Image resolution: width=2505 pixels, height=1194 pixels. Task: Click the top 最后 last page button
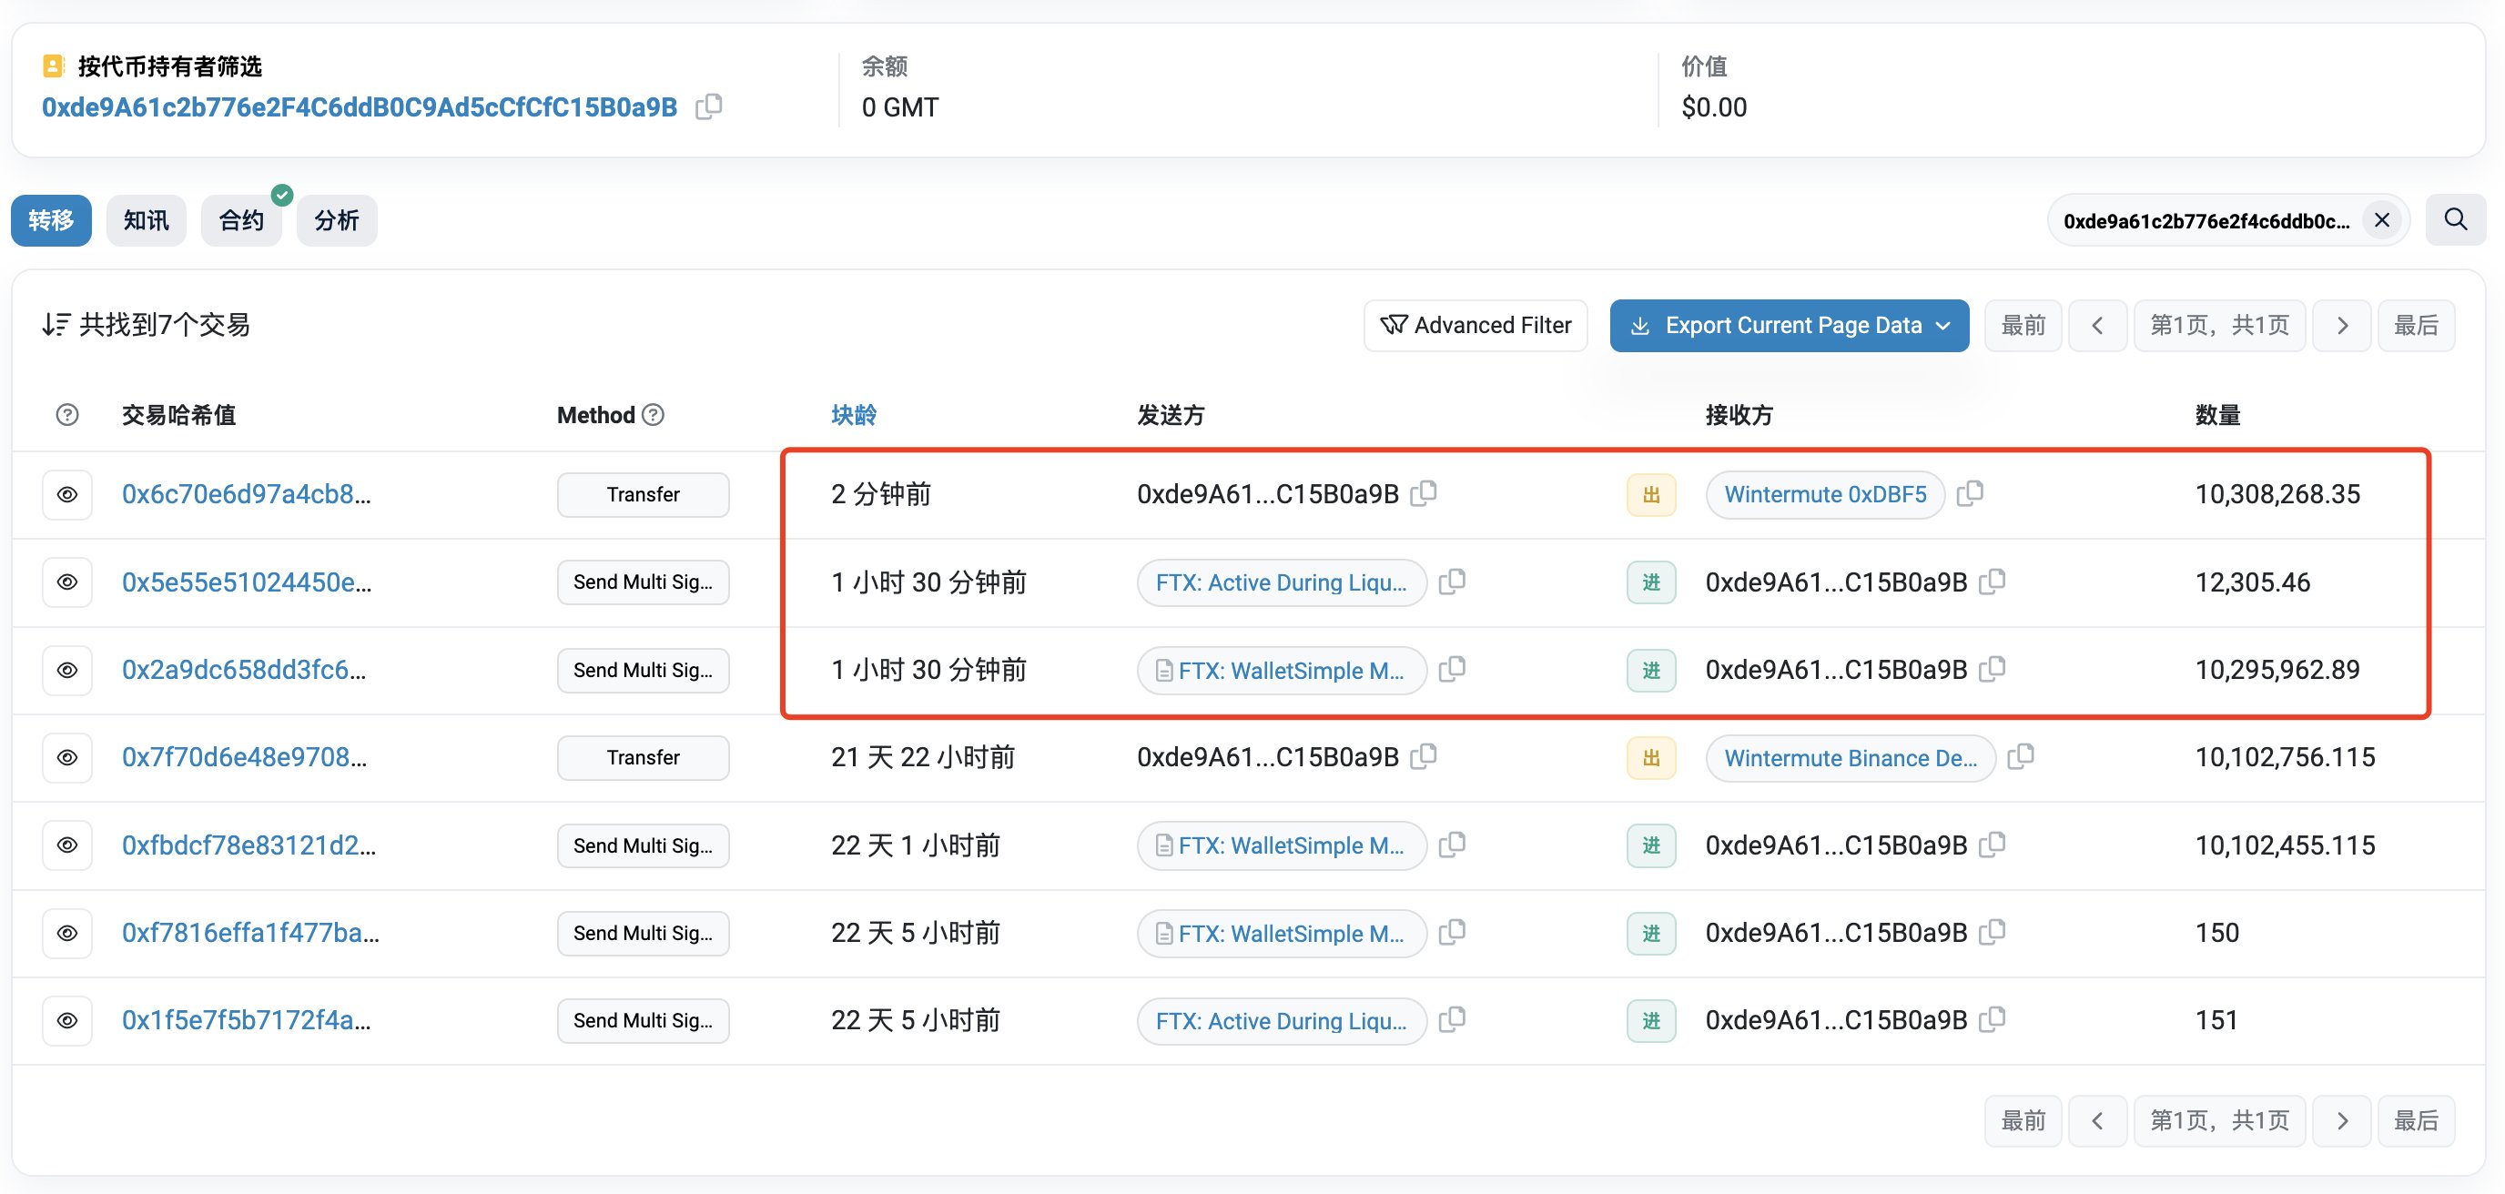point(2416,325)
